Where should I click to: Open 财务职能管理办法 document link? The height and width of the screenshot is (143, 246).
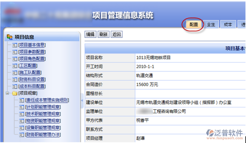[43, 134]
